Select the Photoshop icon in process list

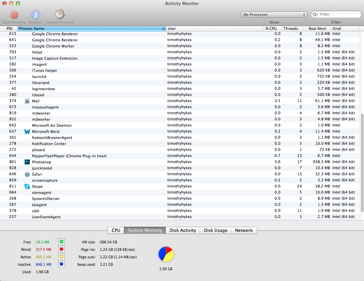(x=27, y=162)
